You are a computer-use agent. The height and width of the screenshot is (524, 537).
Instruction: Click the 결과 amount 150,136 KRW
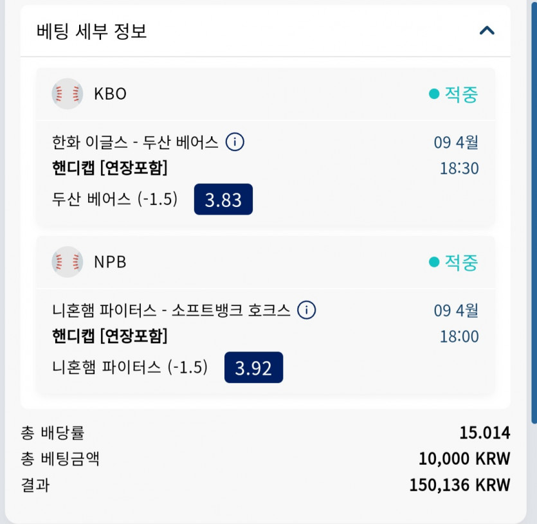[x=459, y=484]
